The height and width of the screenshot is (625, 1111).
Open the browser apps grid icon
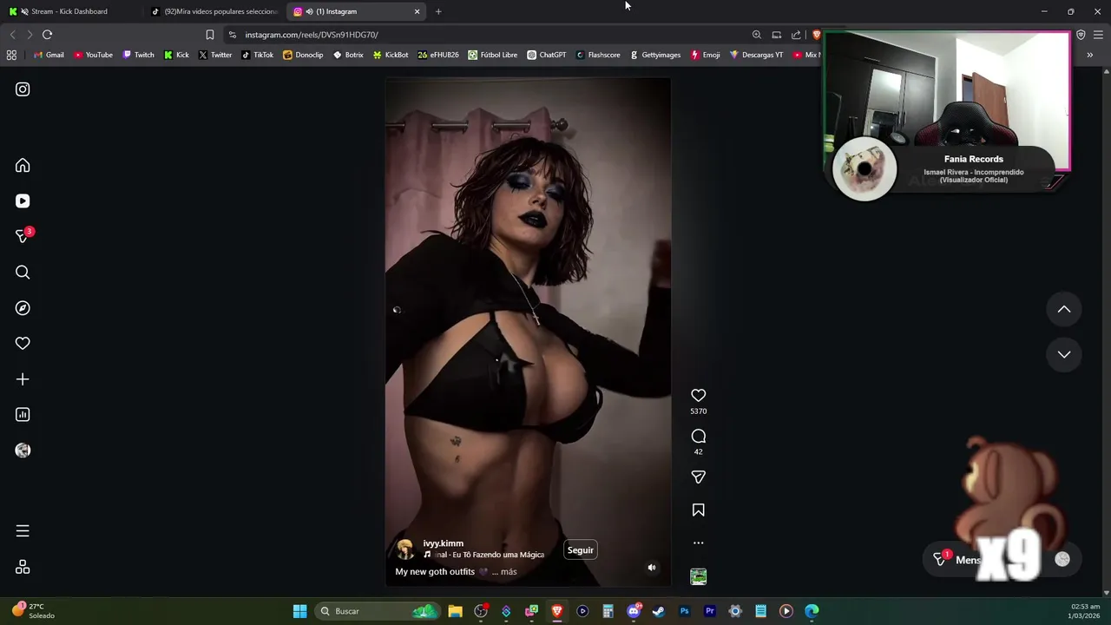point(11,55)
